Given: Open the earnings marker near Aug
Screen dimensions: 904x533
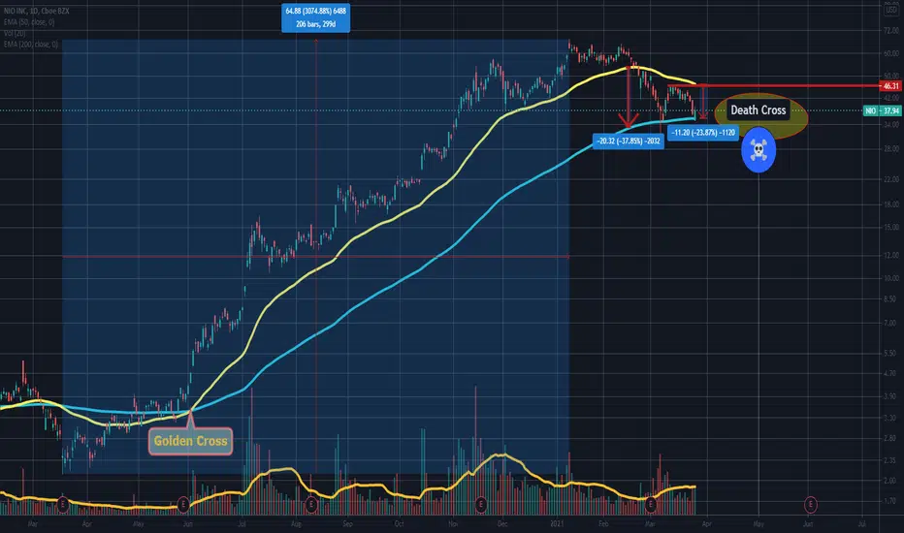Looking at the screenshot, I should (311, 505).
